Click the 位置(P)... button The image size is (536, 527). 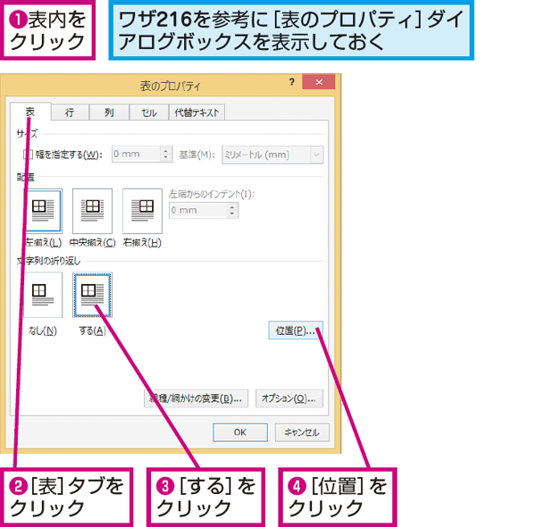[x=296, y=330]
